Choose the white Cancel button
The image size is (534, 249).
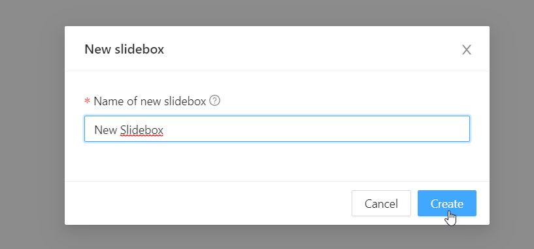381,203
